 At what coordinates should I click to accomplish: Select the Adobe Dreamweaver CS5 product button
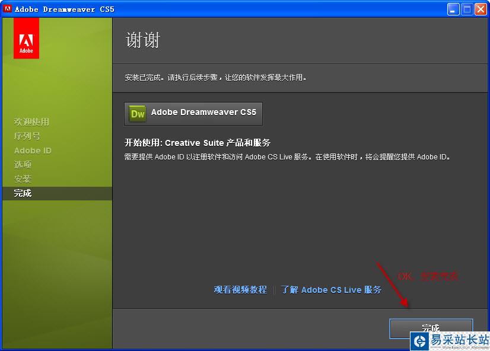193,114
